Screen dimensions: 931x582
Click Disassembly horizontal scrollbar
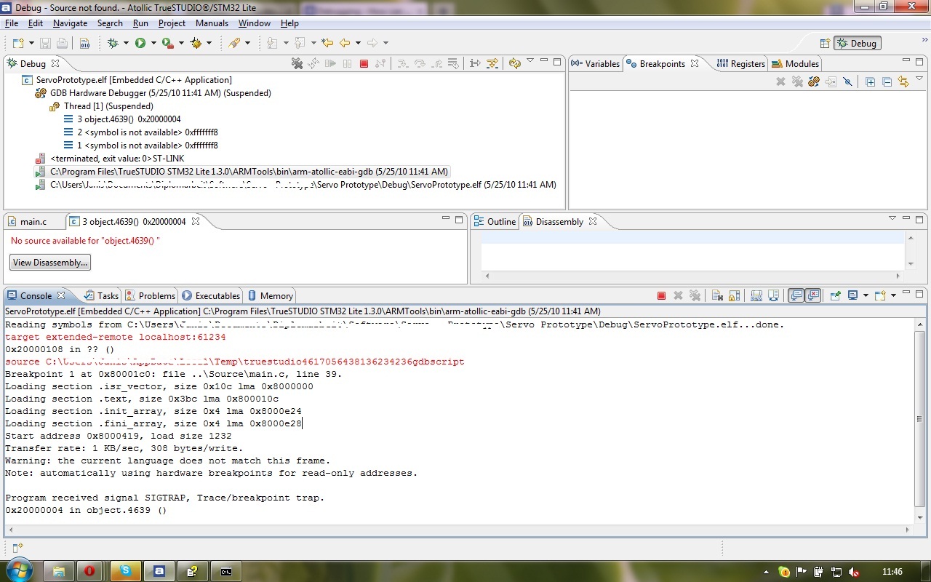692,276
